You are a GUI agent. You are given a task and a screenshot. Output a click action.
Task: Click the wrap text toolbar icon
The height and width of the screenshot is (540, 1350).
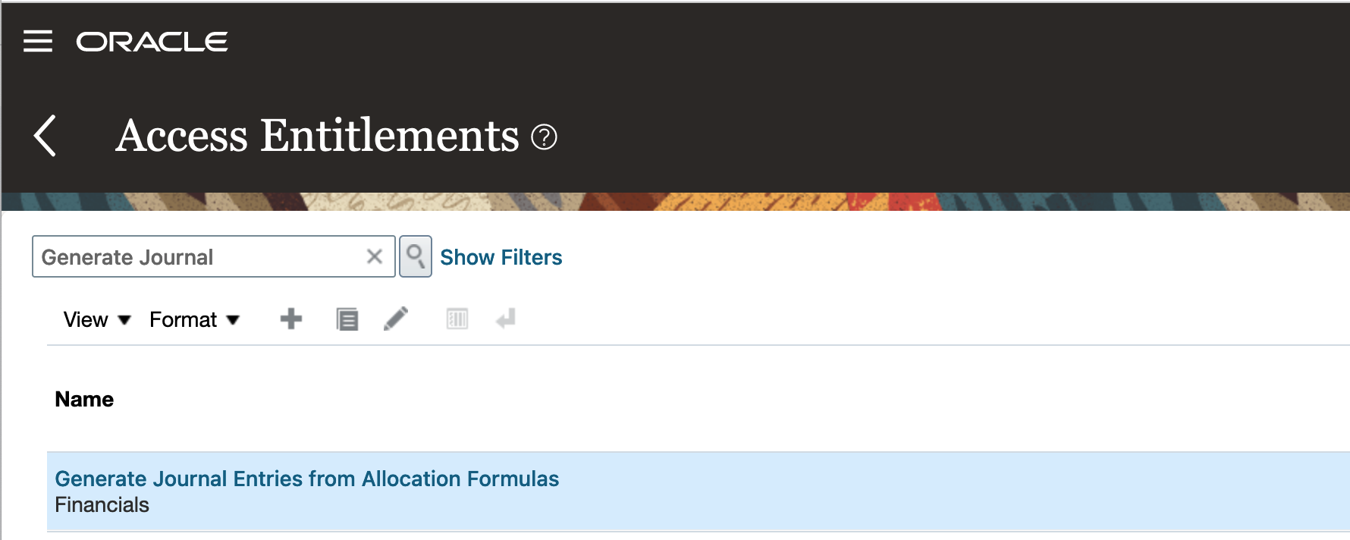pos(506,319)
